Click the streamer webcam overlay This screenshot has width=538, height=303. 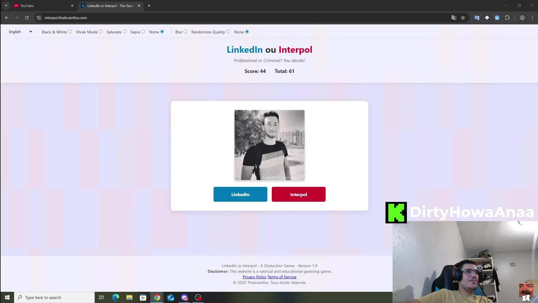pyautogui.click(x=465, y=262)
